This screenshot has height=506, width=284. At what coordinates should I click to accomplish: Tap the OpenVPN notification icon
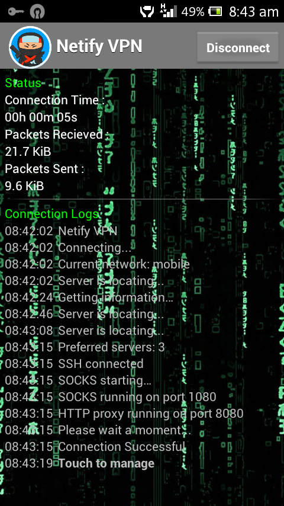[37, 12]
